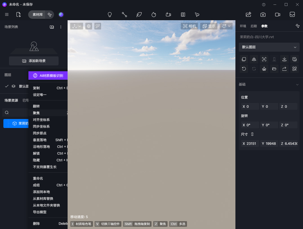This screenshot has height=229, width=303.
Task: Click the open-folder icon in parameters panel
Action: point(274,69)
